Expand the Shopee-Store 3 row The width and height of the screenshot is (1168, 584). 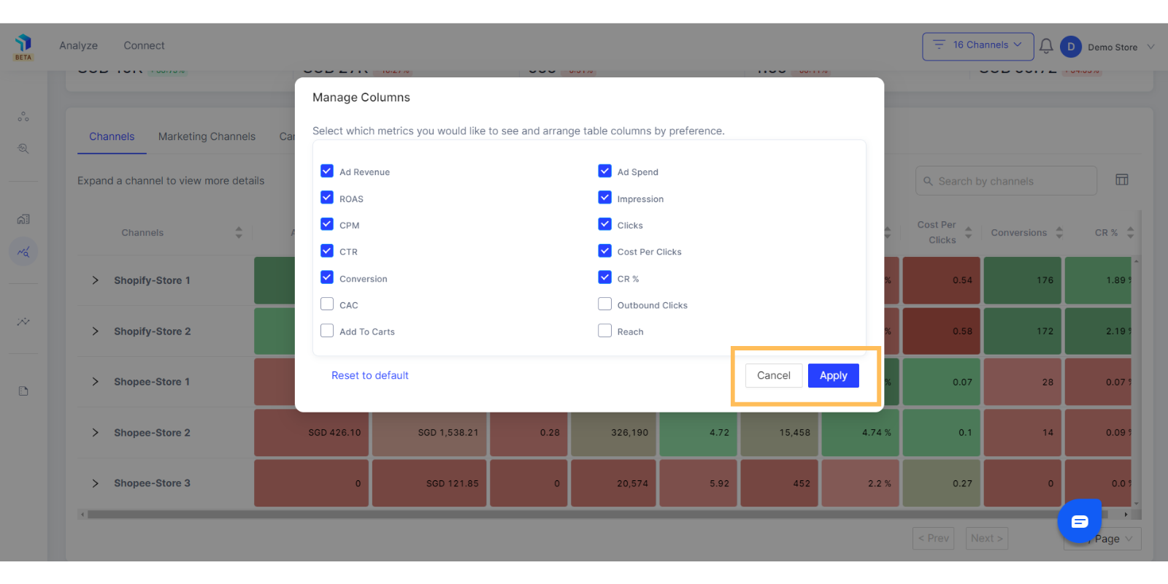pos(95,483)
